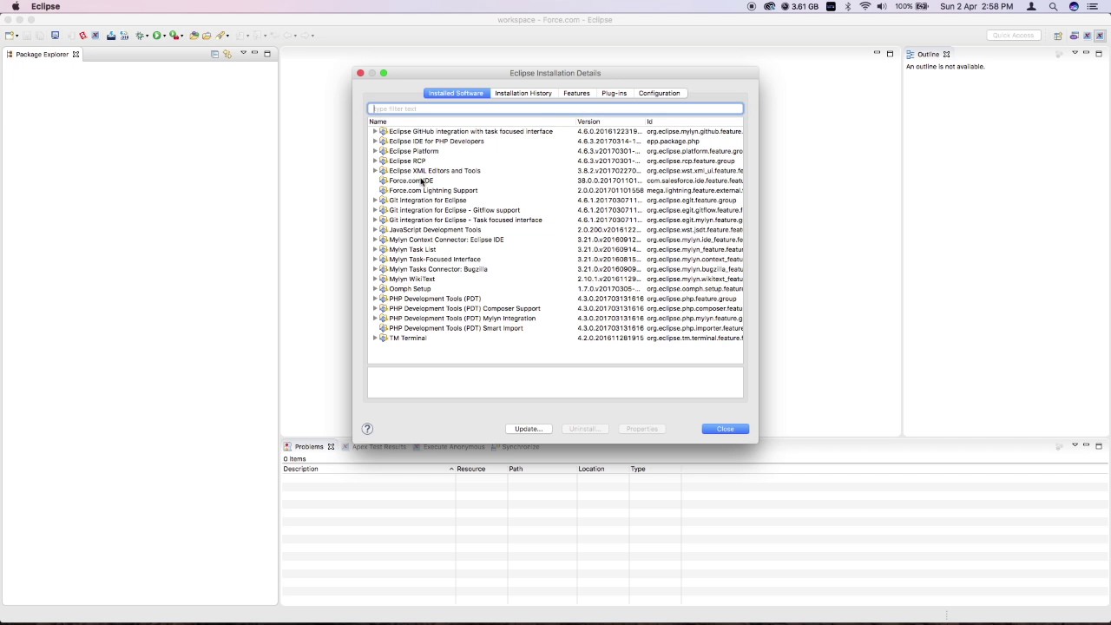Screen dimensions: 1111x625
Task: Expand the Eclipse RCP entry
Action: tap(375, 161)
